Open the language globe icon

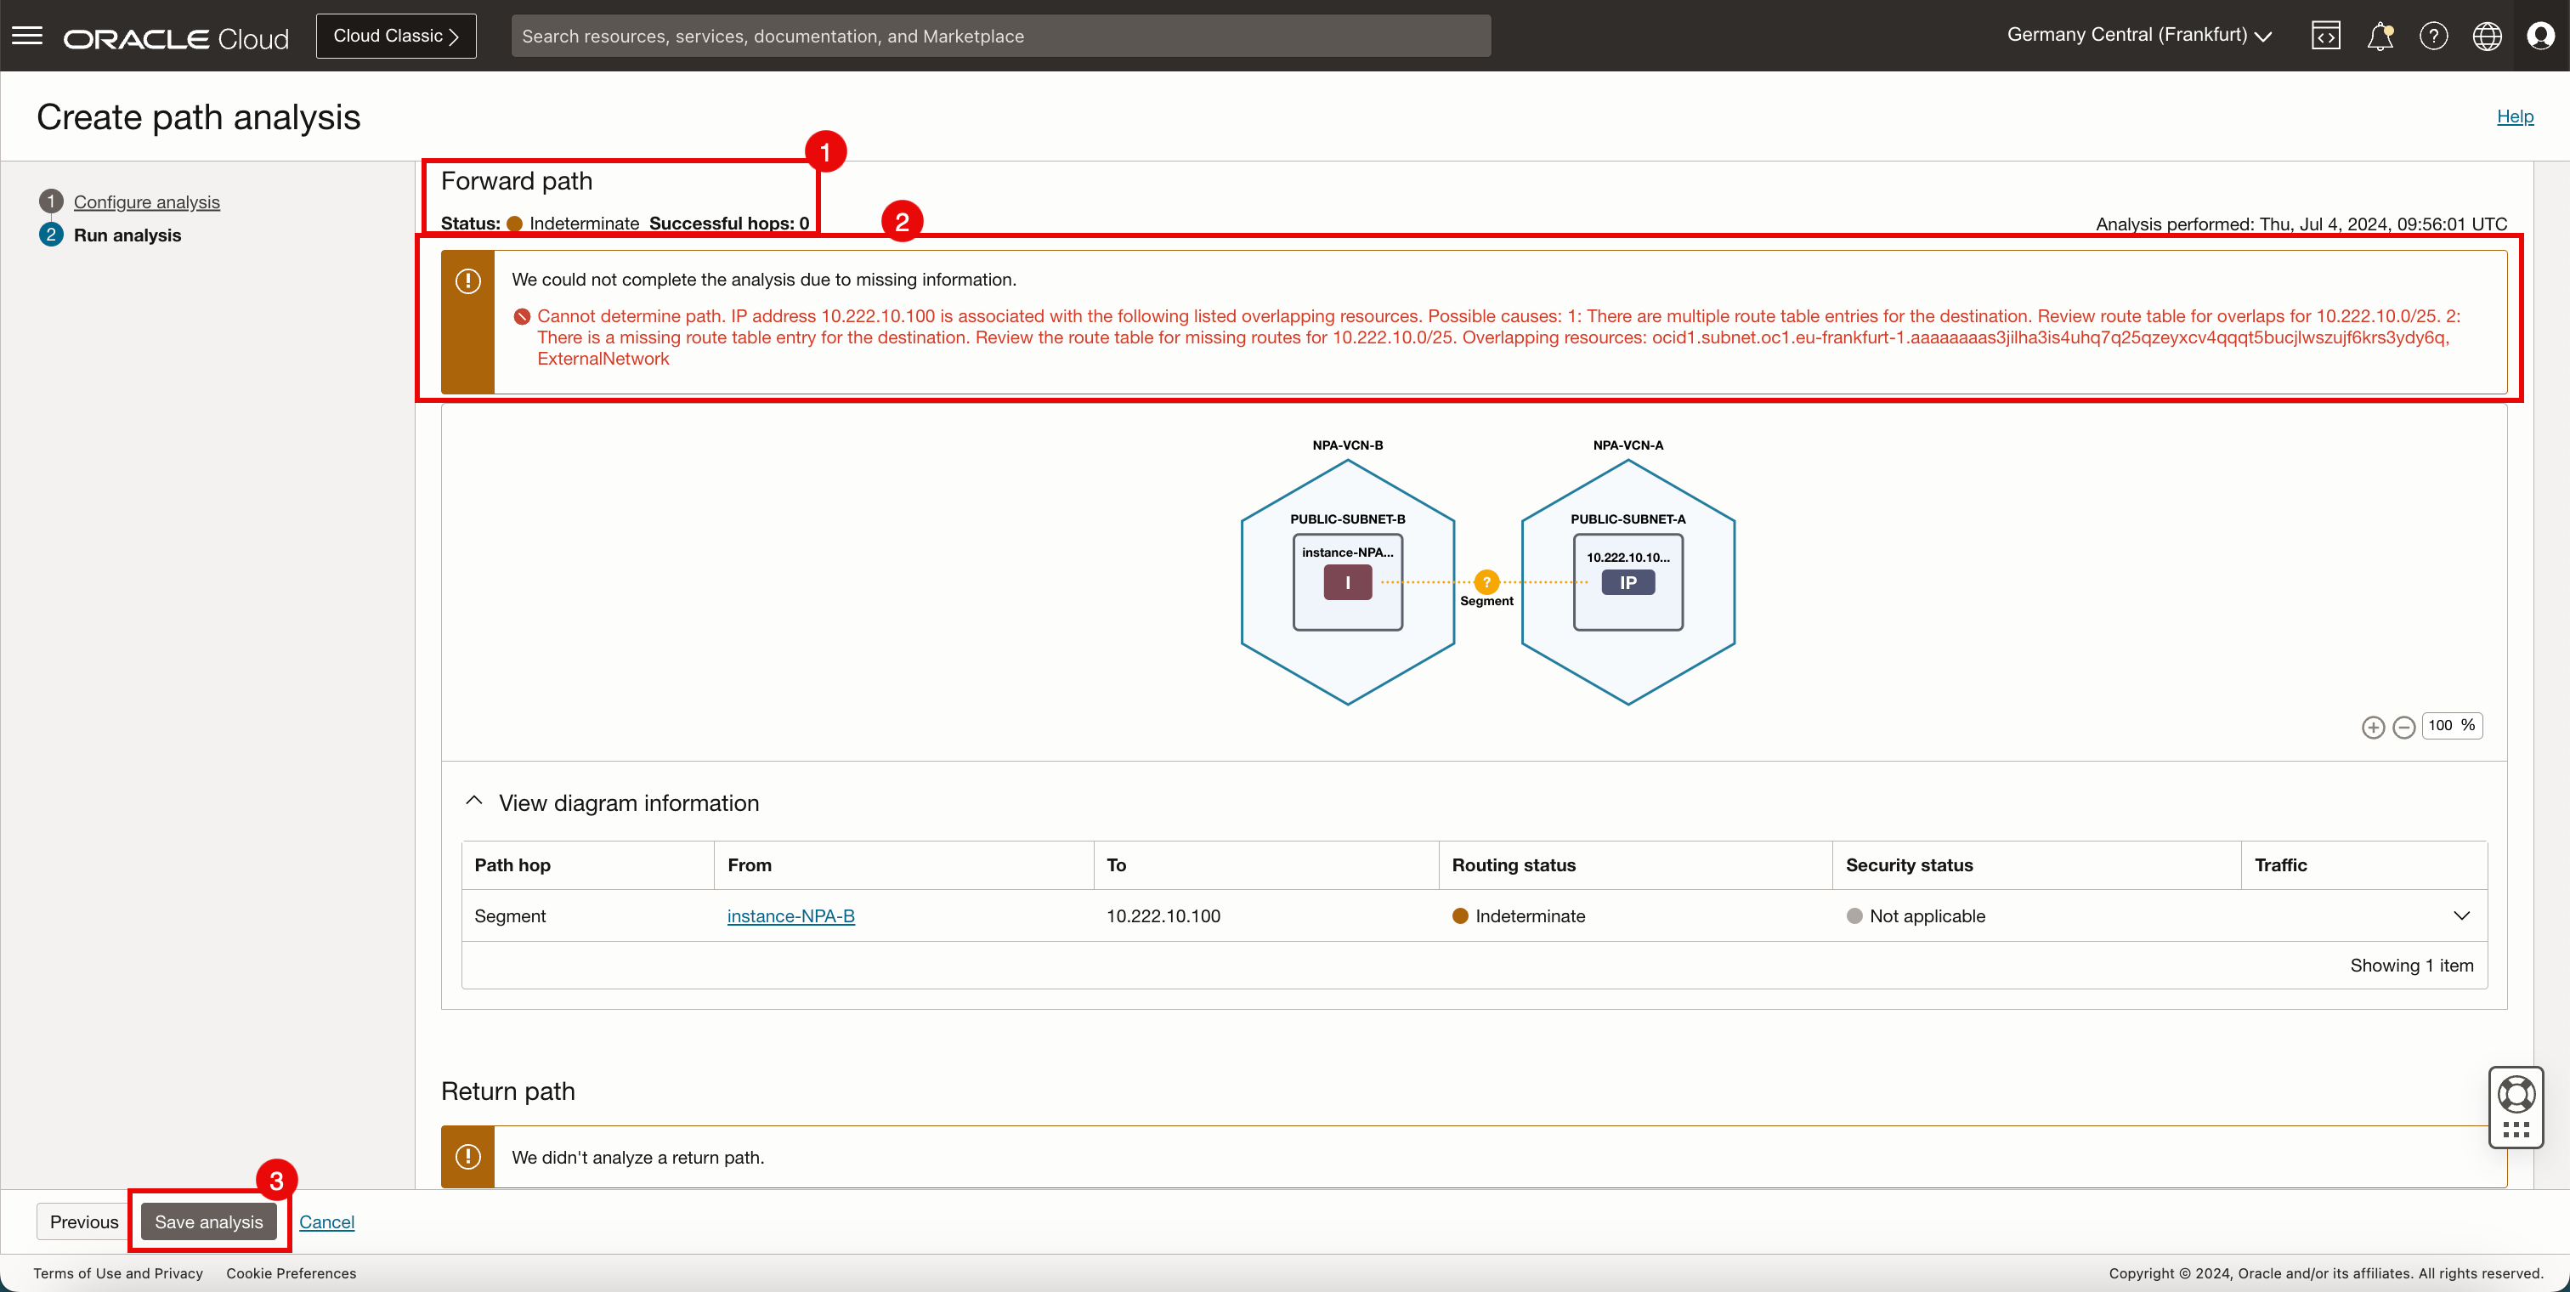click(2486, 36)
